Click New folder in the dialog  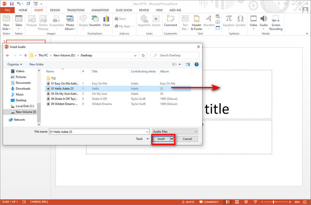tap(37, 64)
